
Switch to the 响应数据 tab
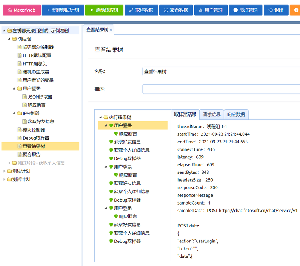click(236, 115)
